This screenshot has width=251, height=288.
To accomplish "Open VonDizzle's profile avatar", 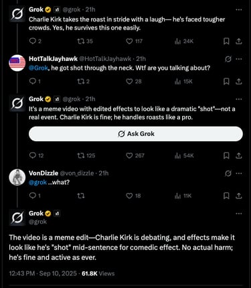I will point(17,177).
